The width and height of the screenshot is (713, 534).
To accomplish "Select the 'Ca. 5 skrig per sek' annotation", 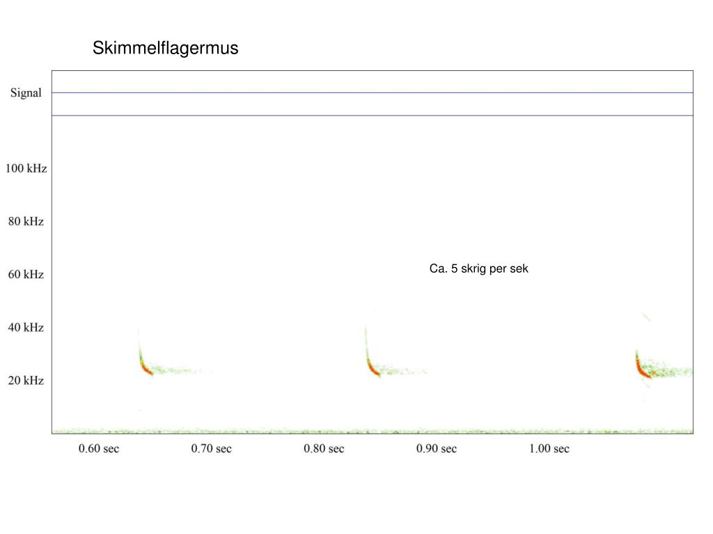I will [479, 269].
